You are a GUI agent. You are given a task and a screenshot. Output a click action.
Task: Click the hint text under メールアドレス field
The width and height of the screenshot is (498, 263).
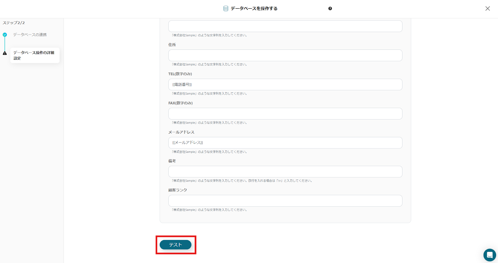(210, 152)
